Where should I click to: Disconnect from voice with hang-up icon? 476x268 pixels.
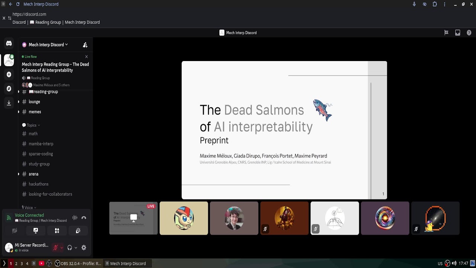coord(84,218)
